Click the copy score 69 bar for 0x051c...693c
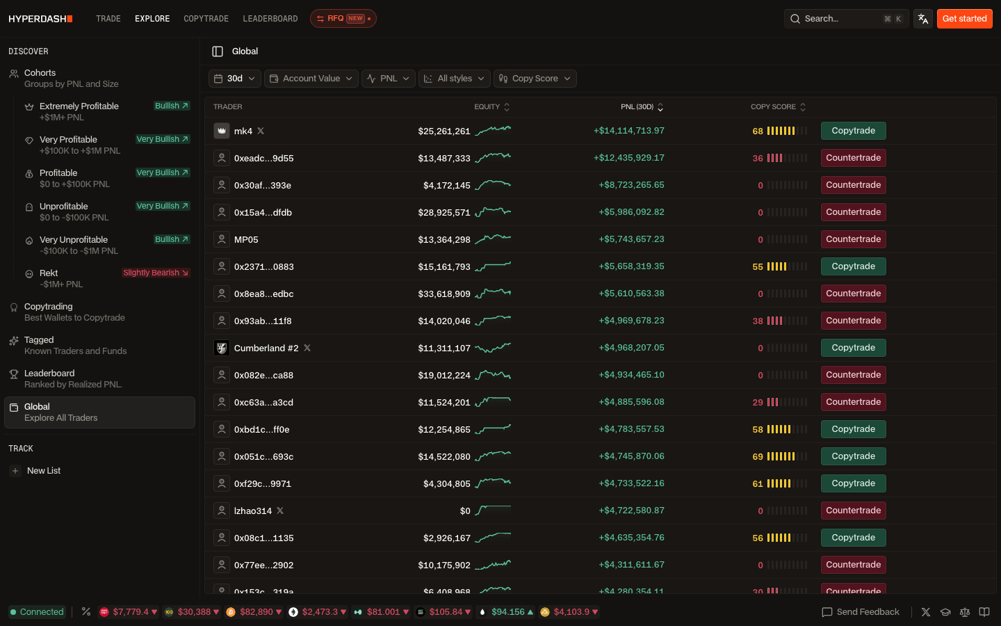This screenshot has height=626, width=1001. pyautogui.click(x=787, y=456)
